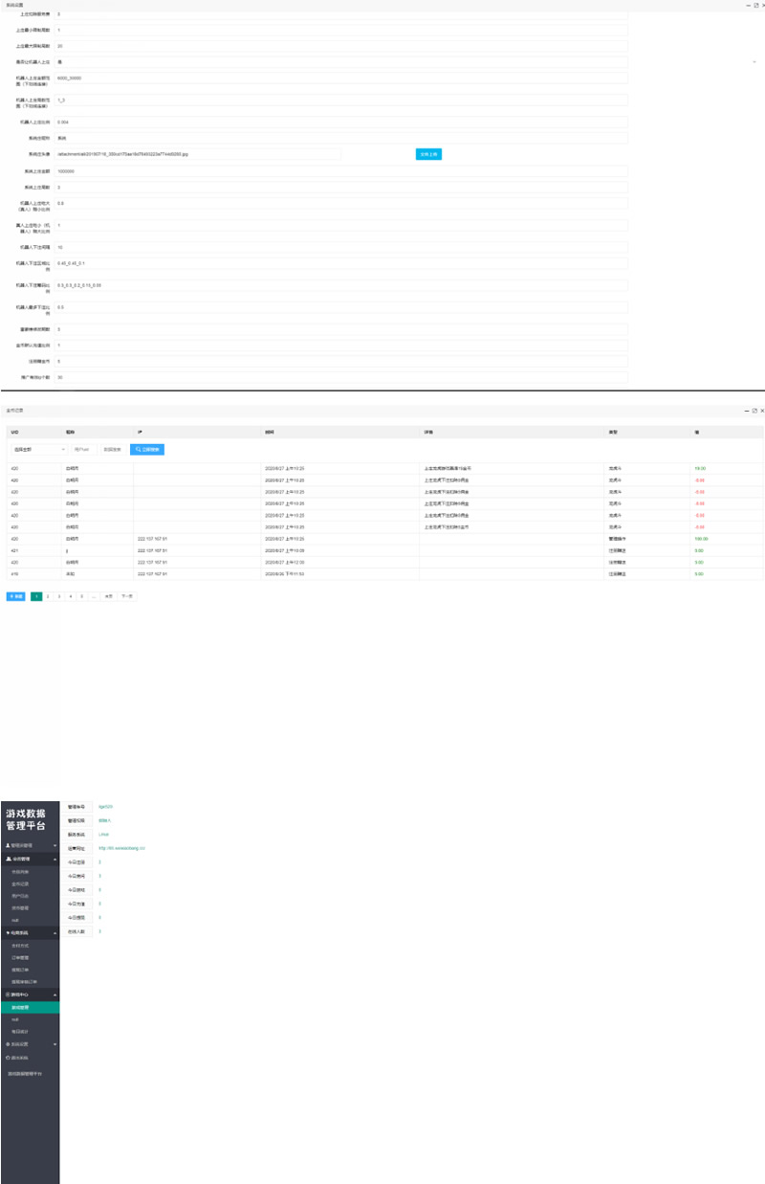Maximize the 金币记录 panel window

click(754, 410)
